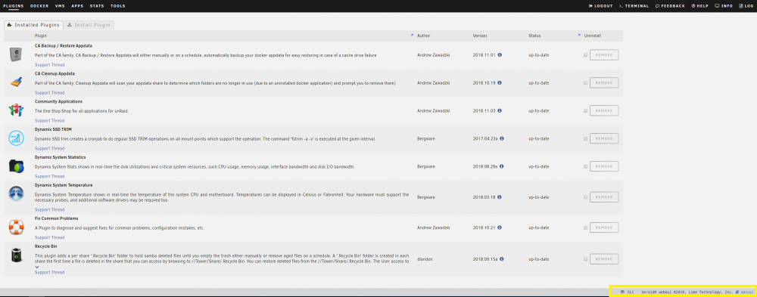The width and height of the screenshot is (757, 297).
Task: Open Support Thread for Fix Common Problems
Action: pos(49,238)
